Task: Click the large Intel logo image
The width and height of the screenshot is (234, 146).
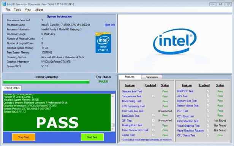Action: point(175,41)
